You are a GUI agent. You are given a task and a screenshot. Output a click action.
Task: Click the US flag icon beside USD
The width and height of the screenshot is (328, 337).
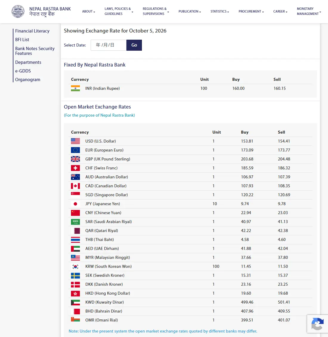click(x=75, y=141)
